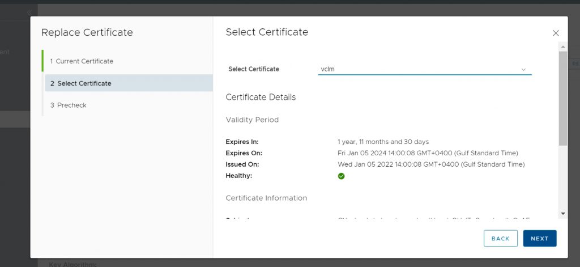Click the 'Expires On' date value
Viewport: 580px width, 267px height.
tap(428, 153)
